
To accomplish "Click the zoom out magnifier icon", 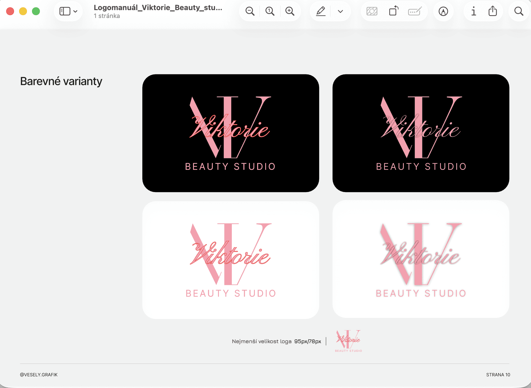I will click(250, 12).
